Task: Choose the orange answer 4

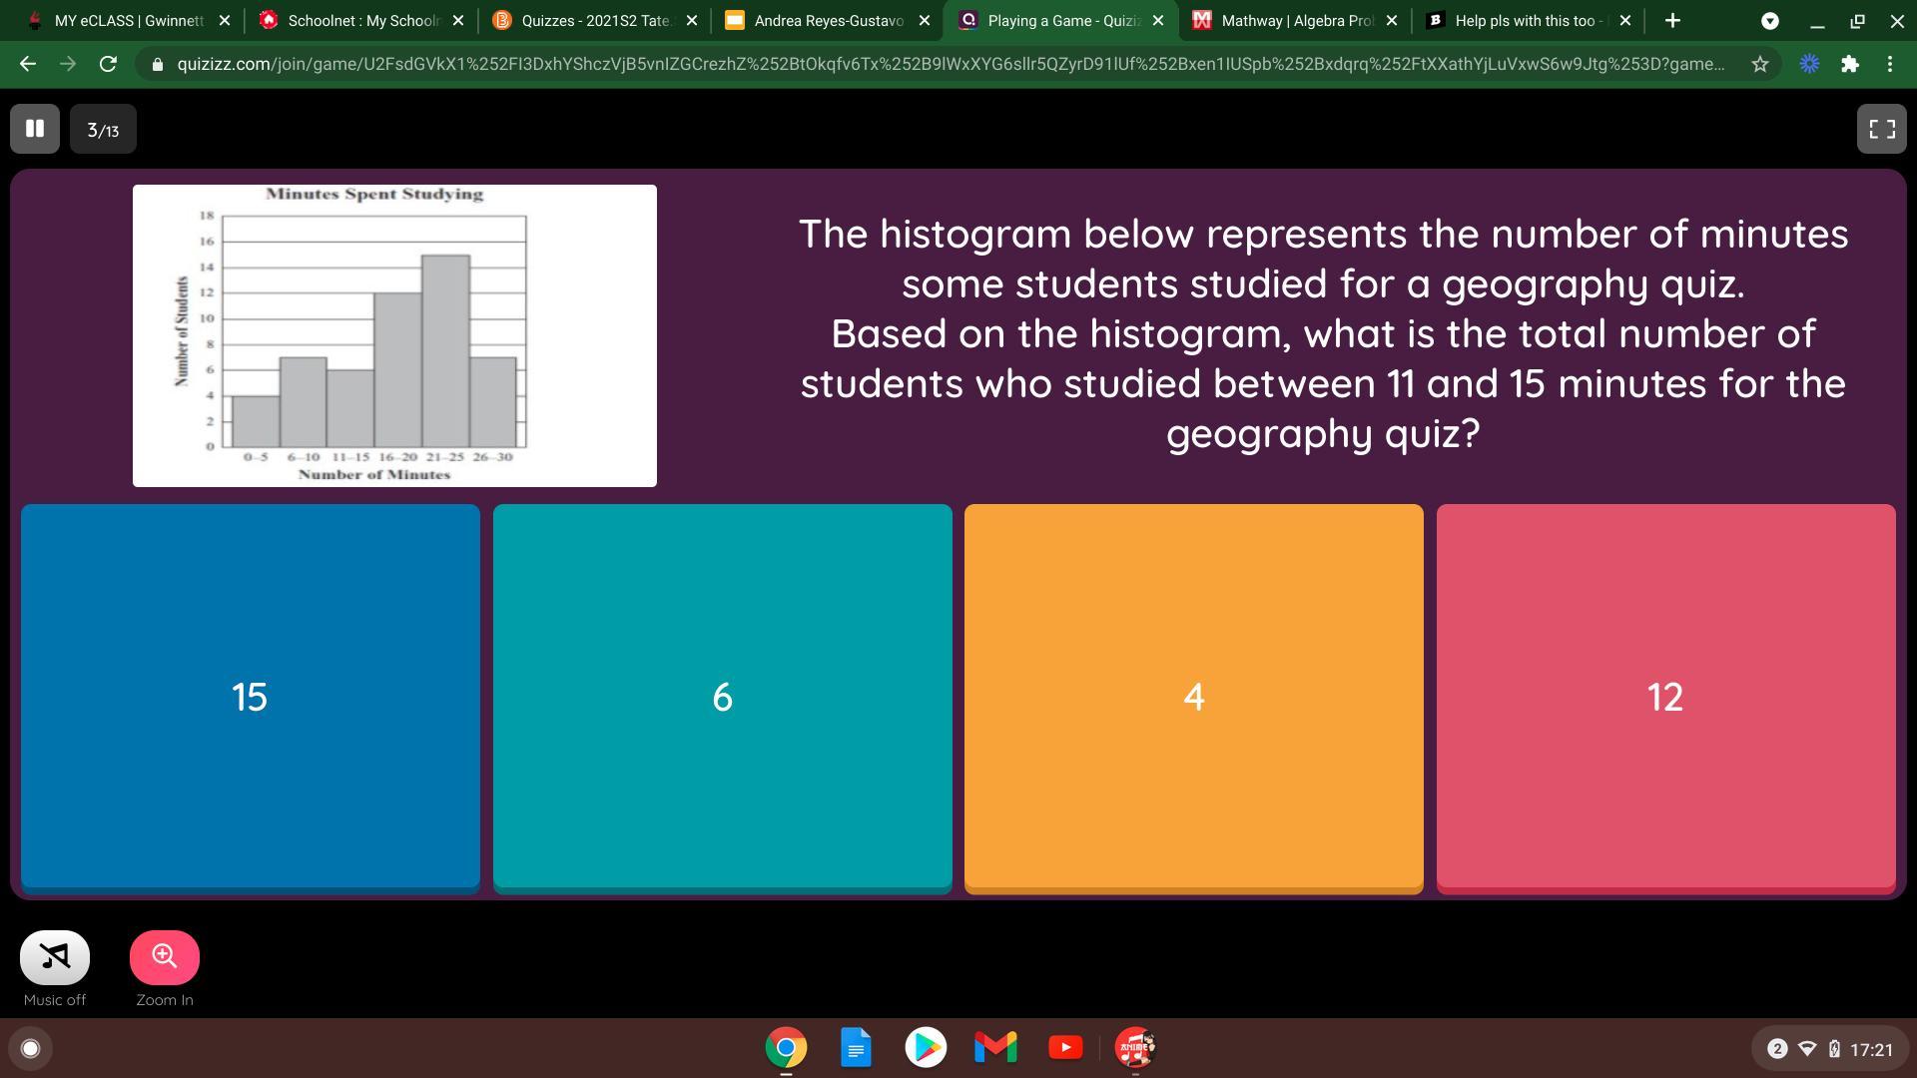Action: point(1193,697)
